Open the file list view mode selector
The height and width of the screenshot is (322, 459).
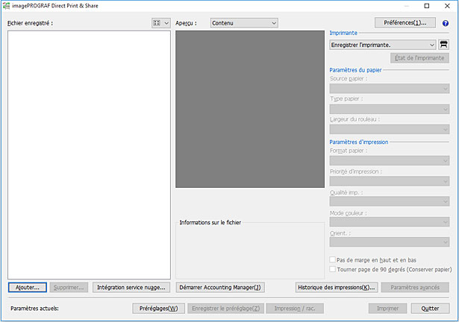tap(160, 23)
